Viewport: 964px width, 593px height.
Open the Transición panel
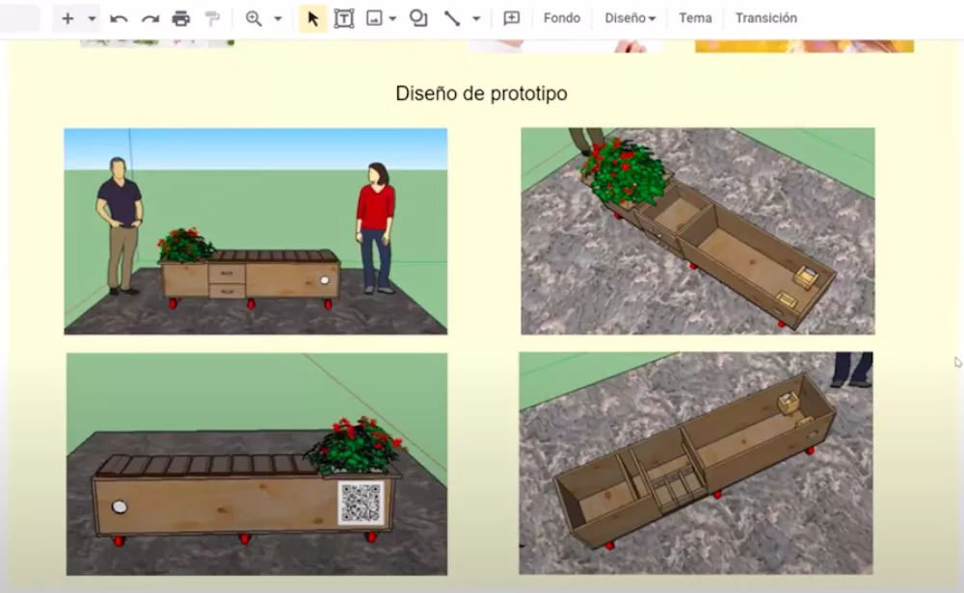(765, 18)
